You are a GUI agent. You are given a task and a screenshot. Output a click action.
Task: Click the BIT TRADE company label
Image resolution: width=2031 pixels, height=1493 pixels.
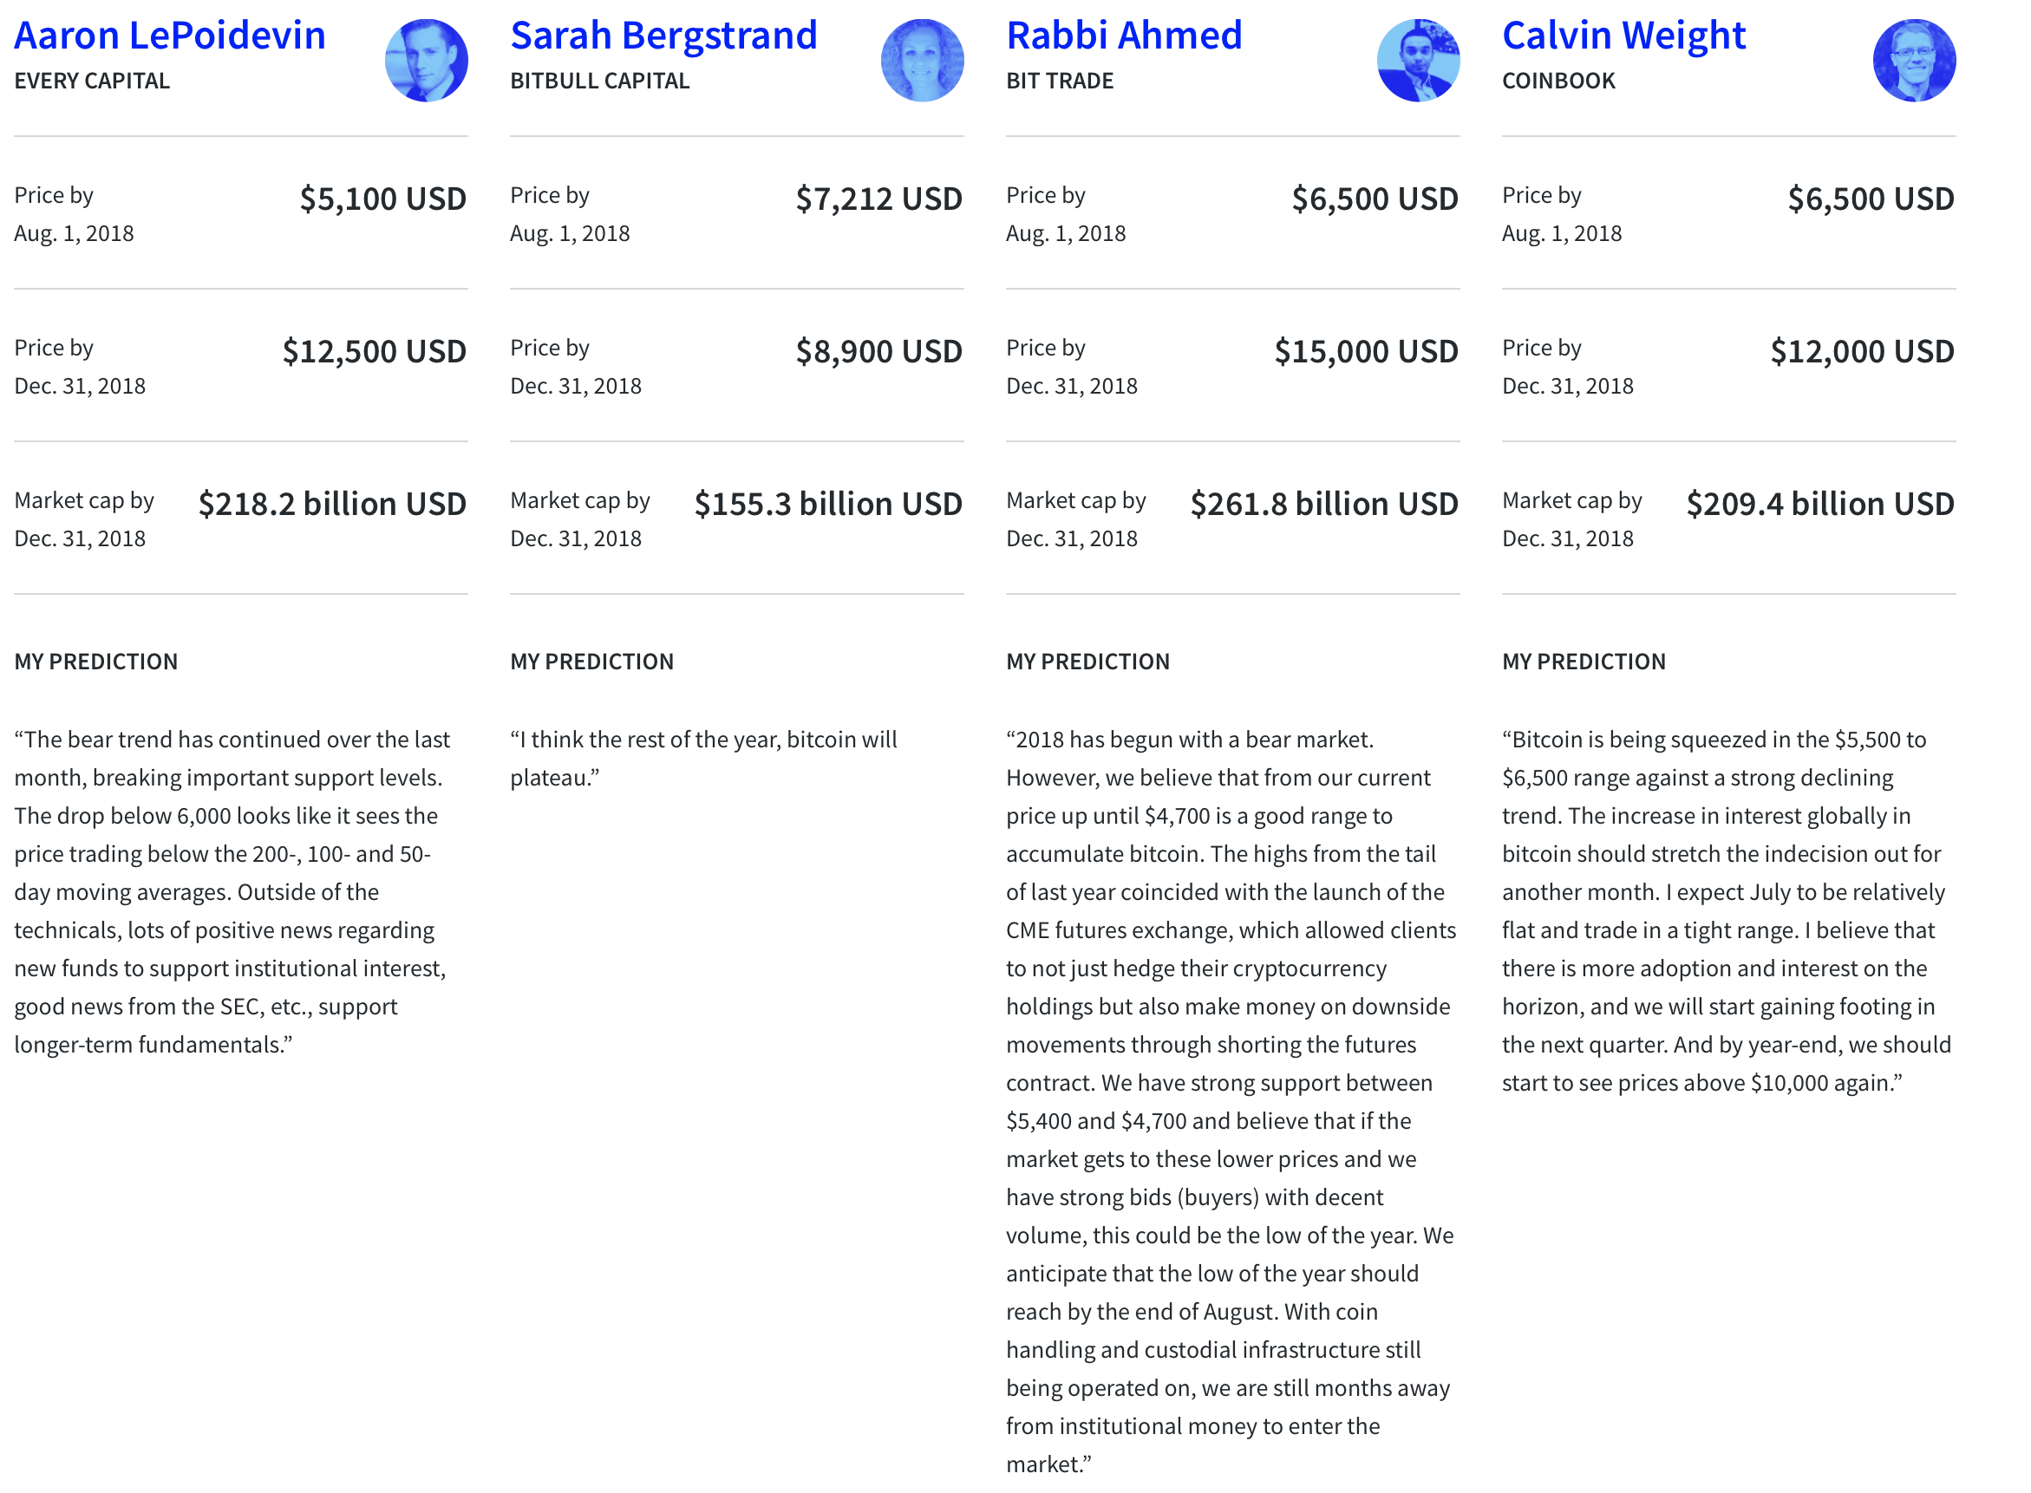pyautogui.click(x=1060, y=81)
